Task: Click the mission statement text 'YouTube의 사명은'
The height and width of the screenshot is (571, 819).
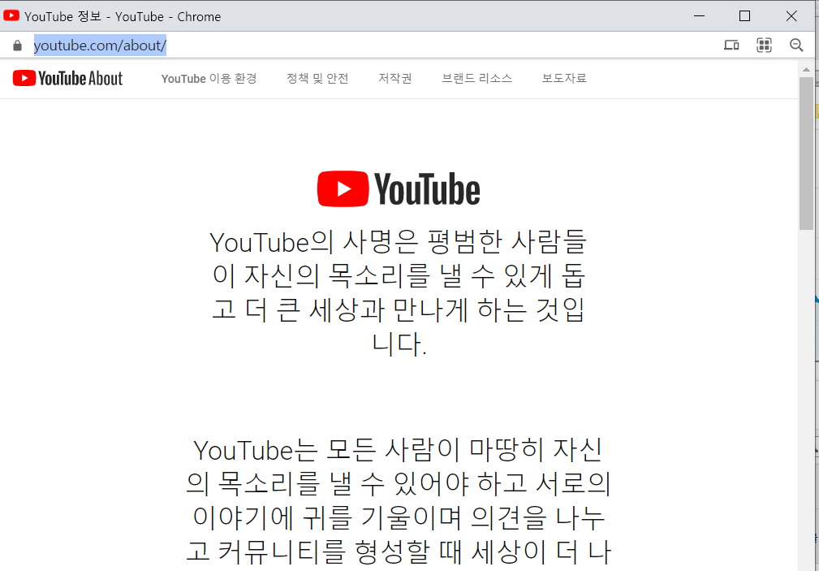Action: [313, 242]
